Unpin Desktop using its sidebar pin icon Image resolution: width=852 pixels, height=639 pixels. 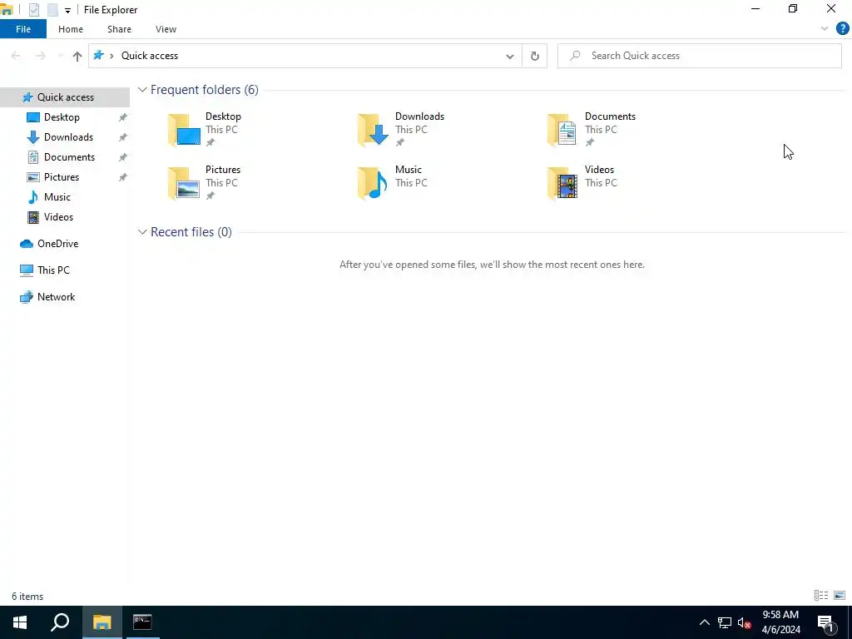[x=123, y=117]
